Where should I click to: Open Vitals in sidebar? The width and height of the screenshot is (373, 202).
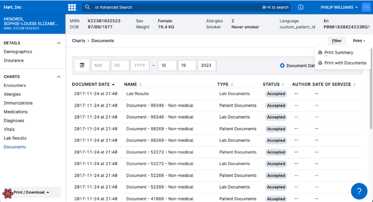(x=9, y=129)
